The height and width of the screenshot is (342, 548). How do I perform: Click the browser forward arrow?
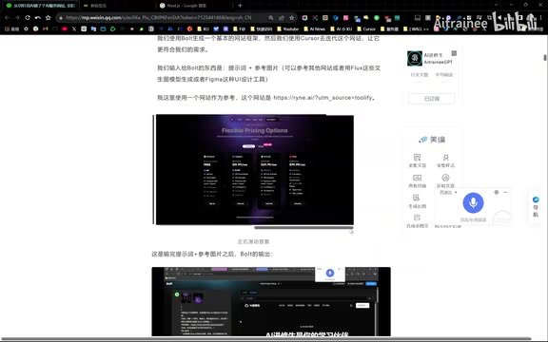coord(17,17)
